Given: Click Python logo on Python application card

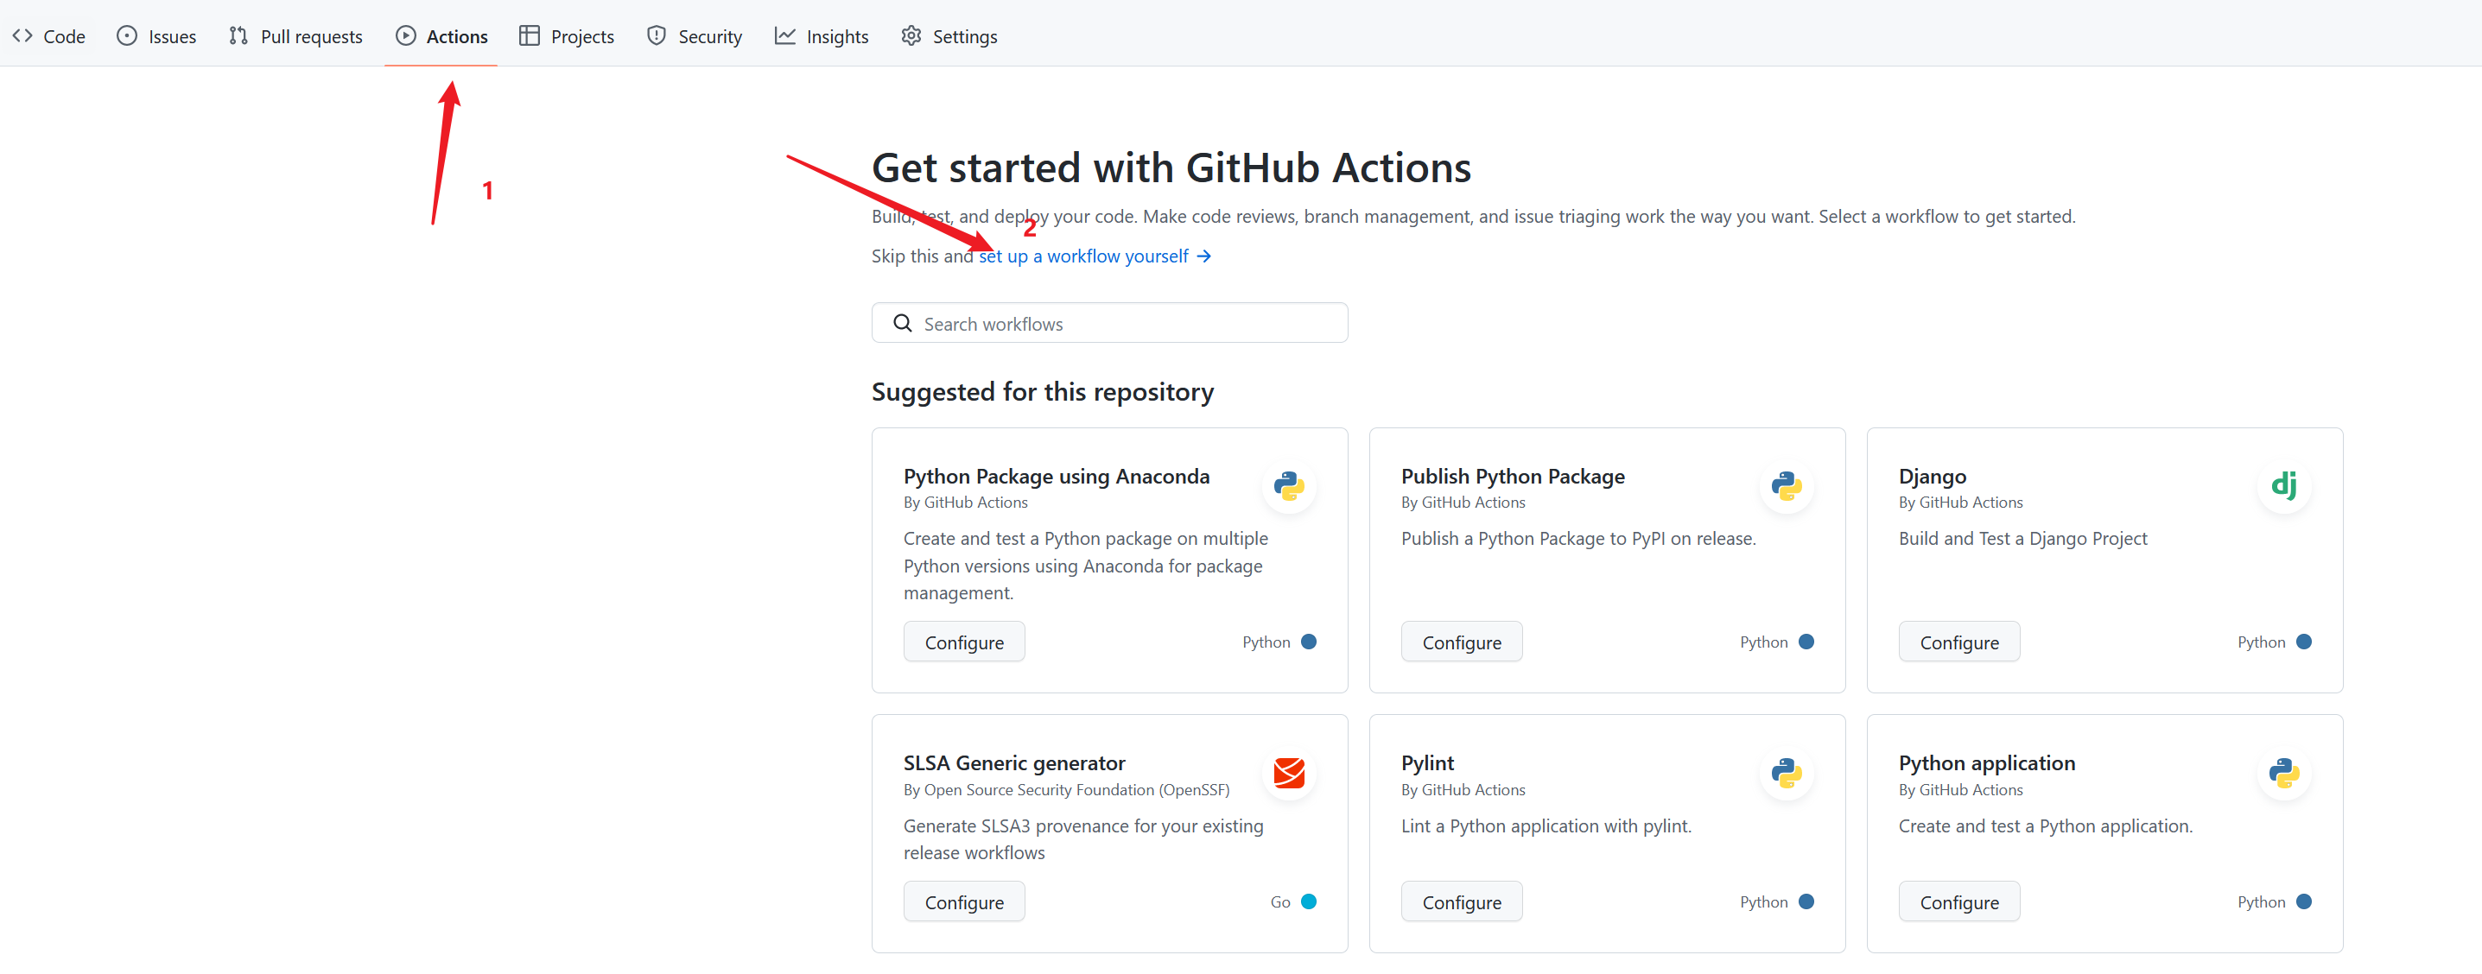Looking at the screenshot, I should coord(2283,773).
